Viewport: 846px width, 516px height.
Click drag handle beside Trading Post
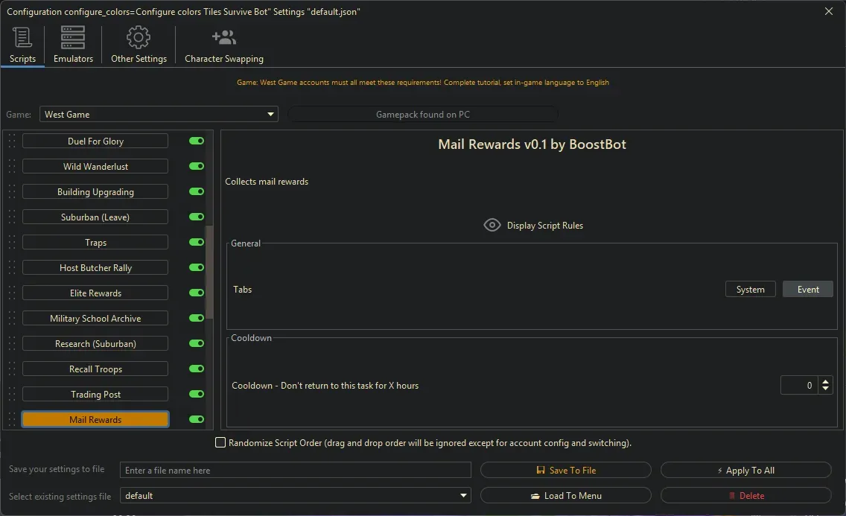pos(11,395)
